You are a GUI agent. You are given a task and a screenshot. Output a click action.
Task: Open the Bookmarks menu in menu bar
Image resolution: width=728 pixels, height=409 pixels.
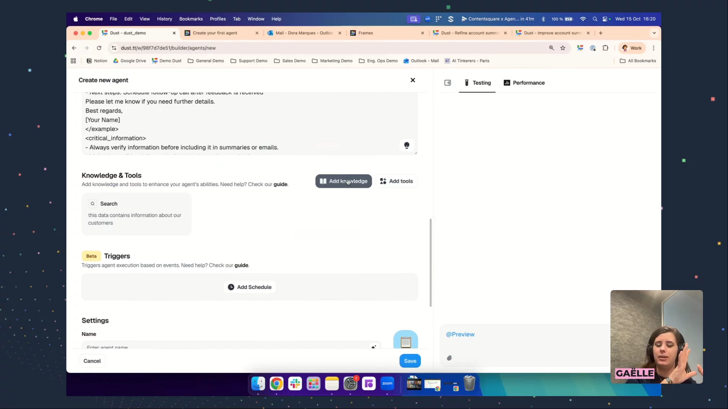pos(191,19)
